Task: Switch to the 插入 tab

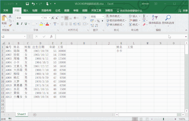Action: [26, 11]
